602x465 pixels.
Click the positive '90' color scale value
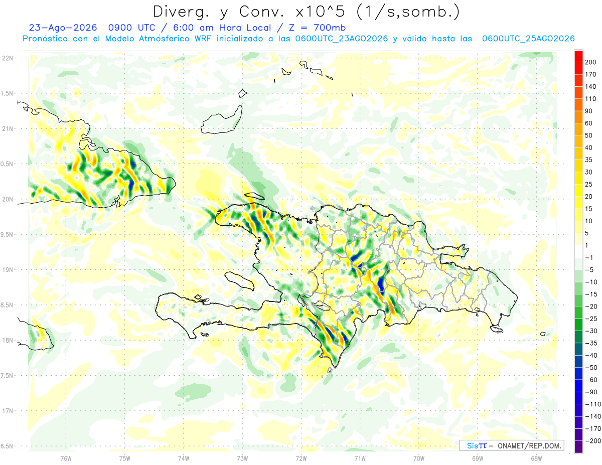pos(588,111)
